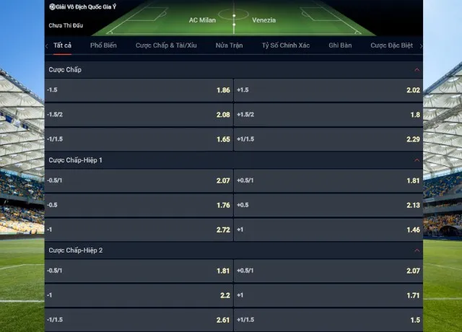The height and width of the screenshot is (332, 462).
Task: Pick the -1.5 handicap at 1.86
Action: (139, 90)
